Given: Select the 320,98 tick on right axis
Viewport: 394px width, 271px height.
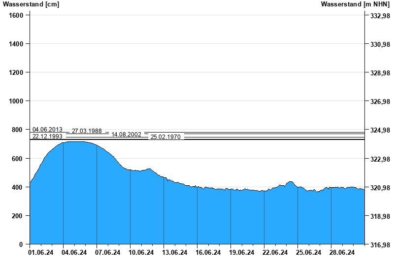Looking at the screenshot, I should [379, 188].
